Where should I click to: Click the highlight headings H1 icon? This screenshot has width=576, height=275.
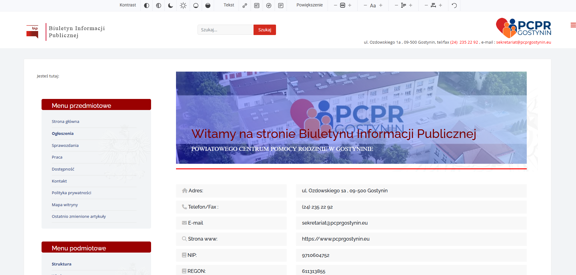(257, 6)
